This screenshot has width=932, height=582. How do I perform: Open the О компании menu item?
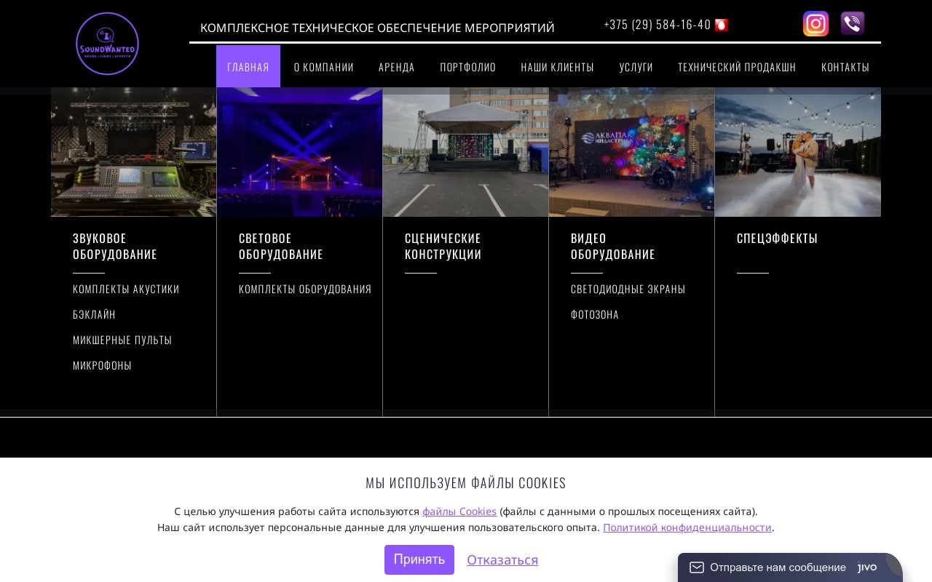pos(324,67)
